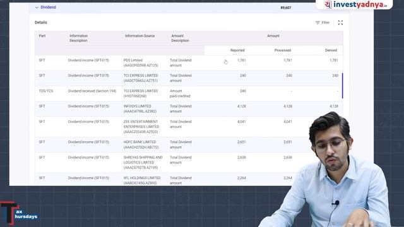Screen dimensions: 404x227
Task: Click the Dividend total 89,607
Action: tap(286, 8)
